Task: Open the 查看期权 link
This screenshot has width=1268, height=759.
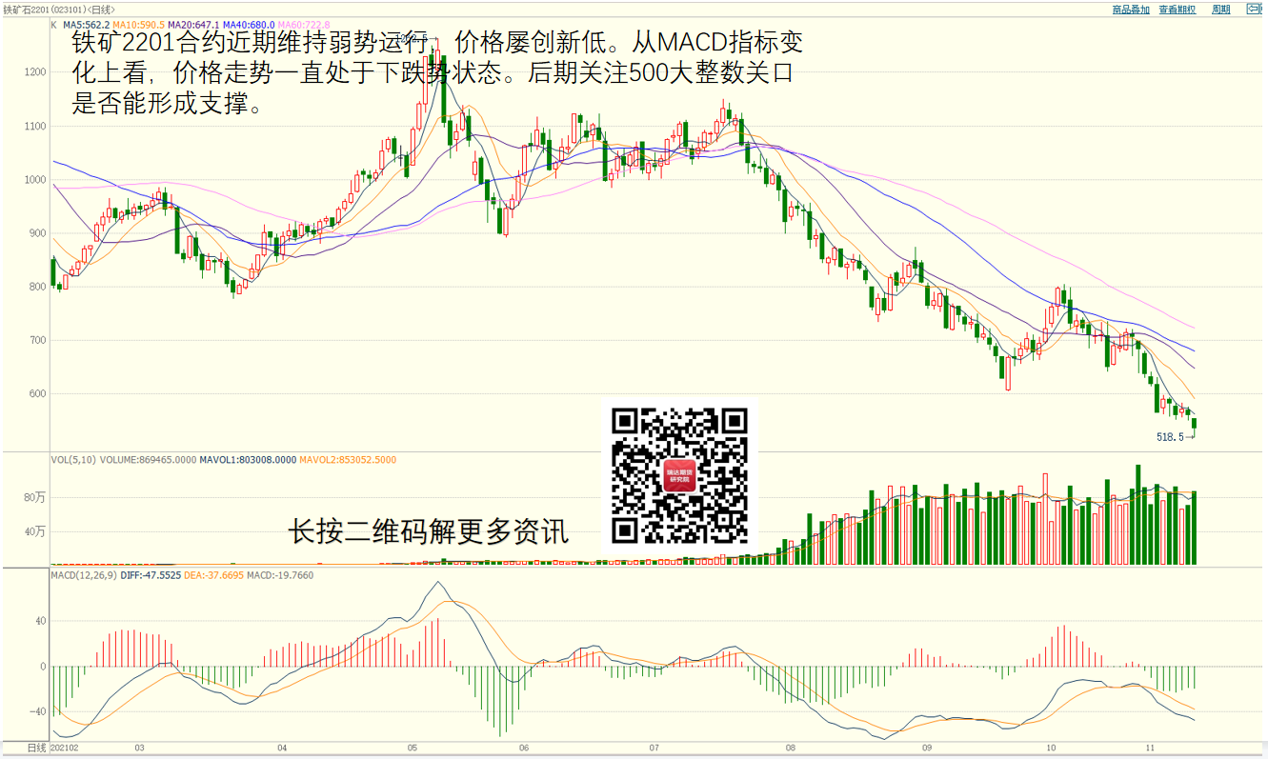Action: (1177, 10)
